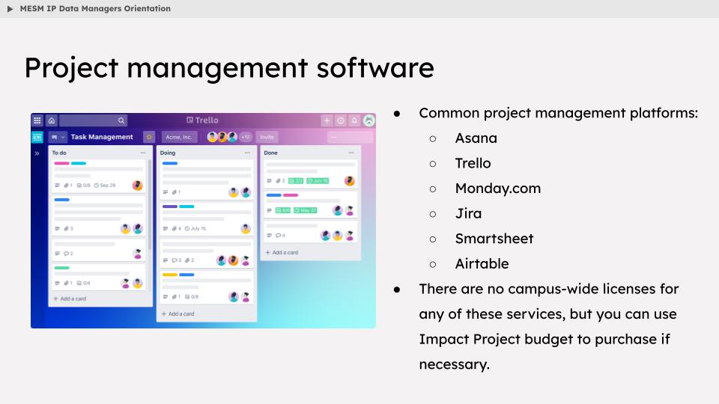Screen dimensions: 719x404
Task: Open the To do list options menu
Action: [x=143, y=153]
